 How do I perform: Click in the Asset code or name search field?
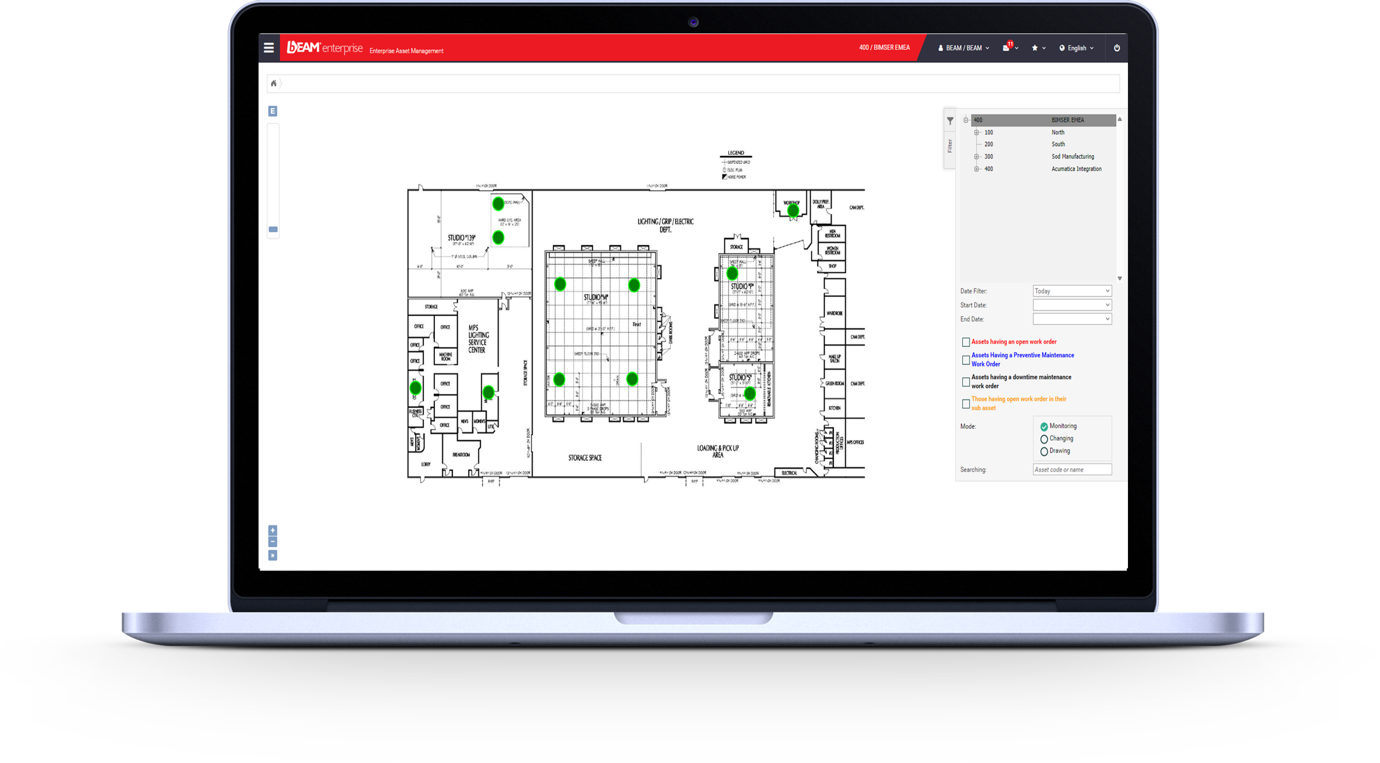[x=1072, y=470]
